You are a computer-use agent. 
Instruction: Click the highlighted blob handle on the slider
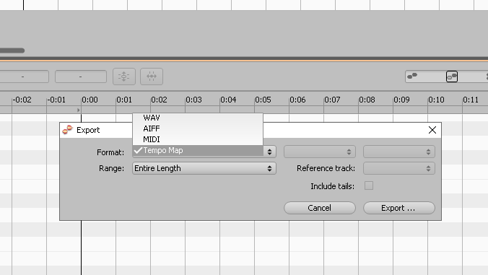pyautogui.click(x=452, y=77)
